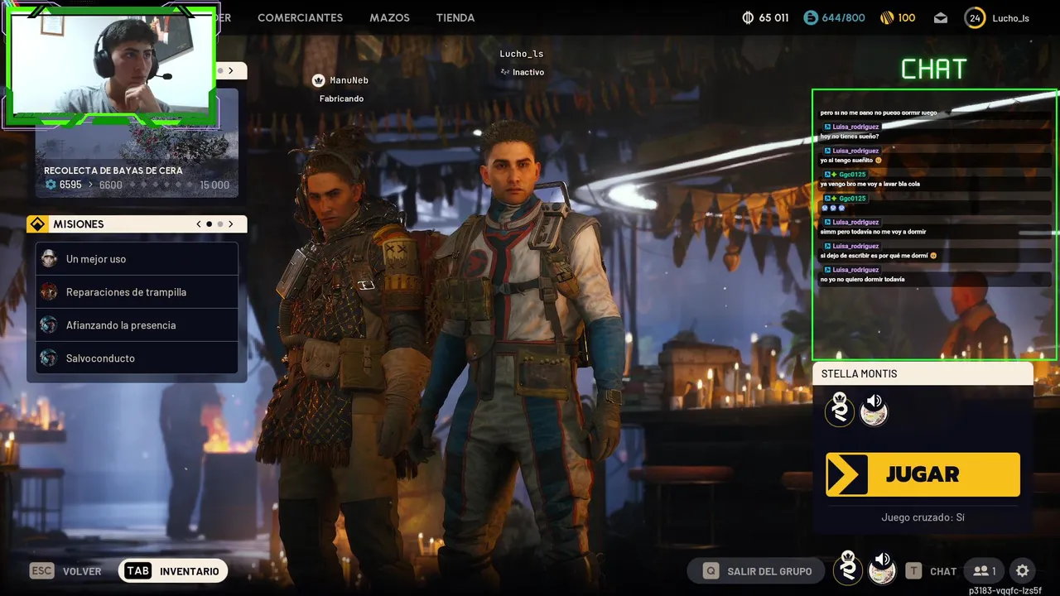The height and width of the screenshot is (596, 1060).
Task: Toggle voice on the bottom bar speaker avatar
Action: coord(882,570)
